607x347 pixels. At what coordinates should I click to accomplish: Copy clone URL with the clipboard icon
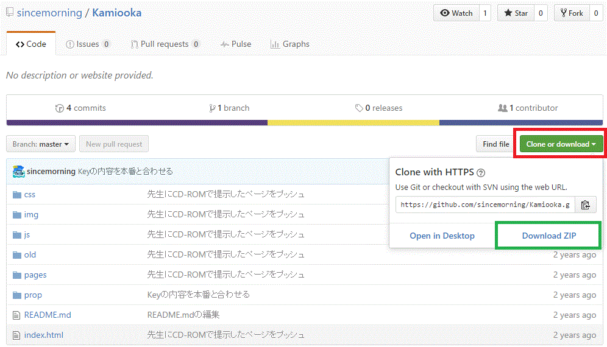point(585,205)
